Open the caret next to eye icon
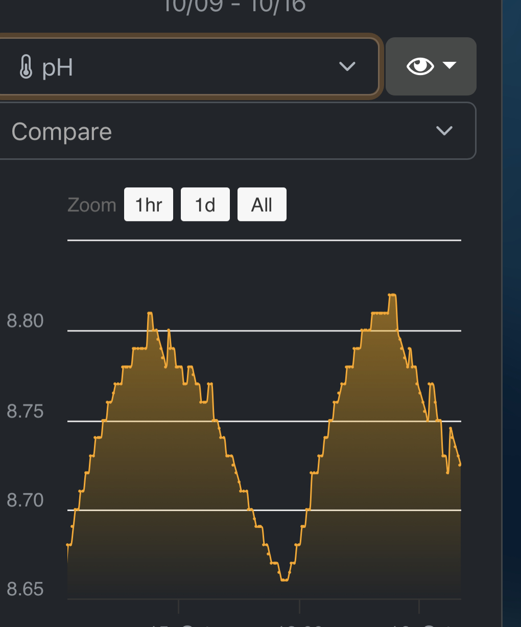The image size is (521, 627). coord(449,65)
